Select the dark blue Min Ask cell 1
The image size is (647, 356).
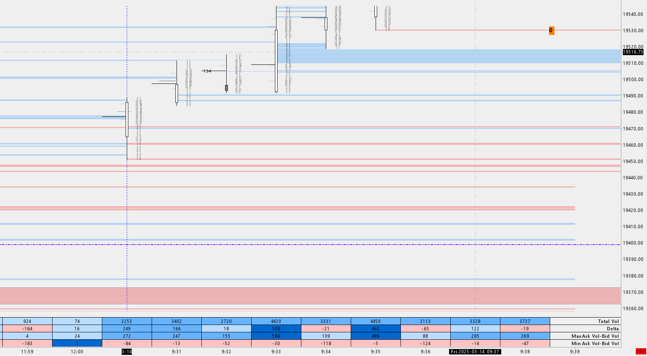tap(77, 343)
